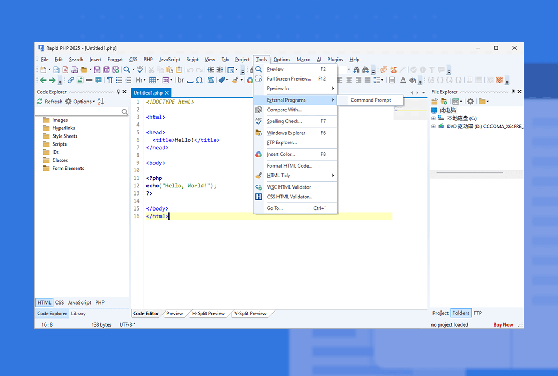Select the CSS tab in Code Explorer
Image resolution: width=558 pixels, height=376 pixels.
(60, 302)
